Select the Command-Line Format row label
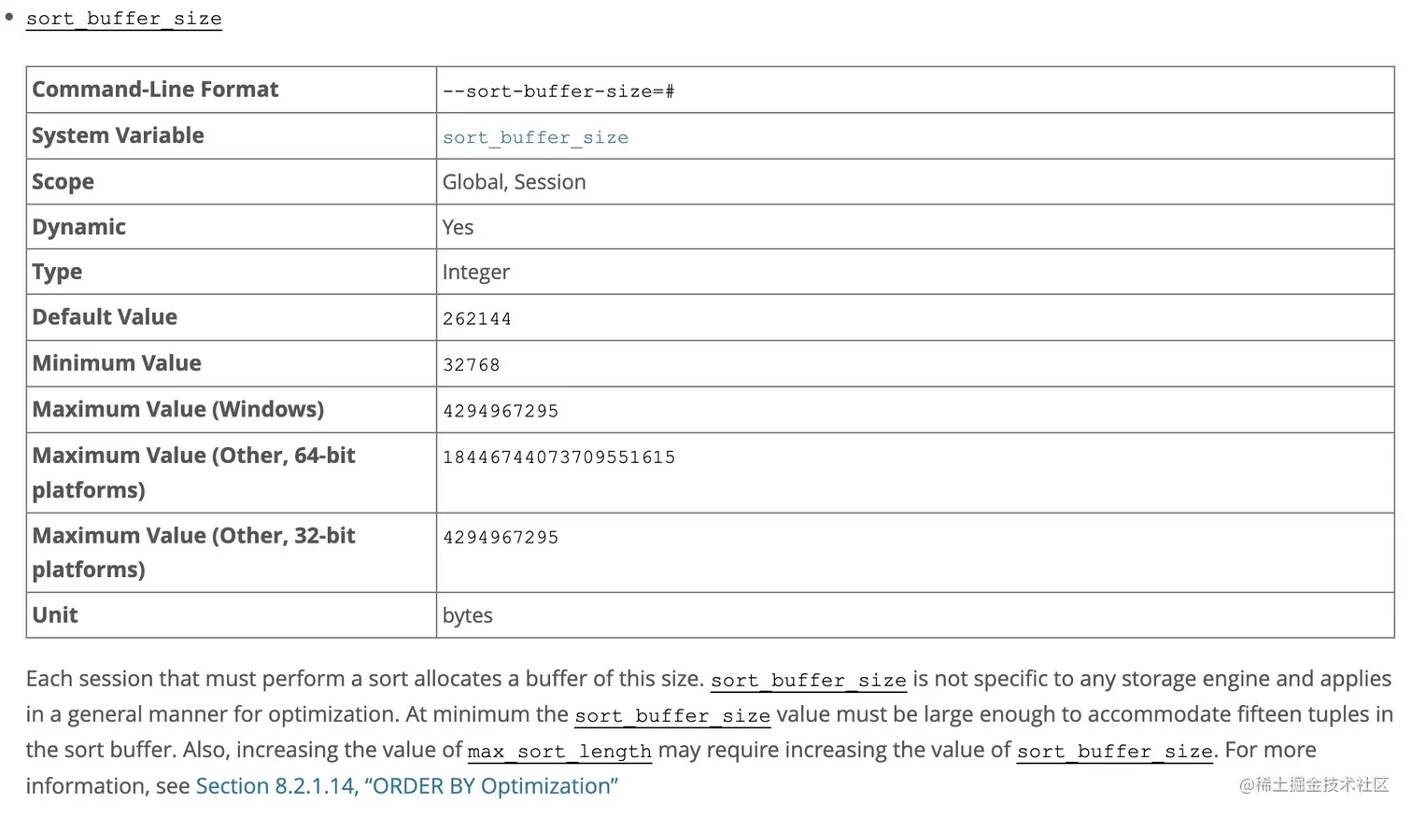This screenshot has height=817, width=1412. pos(155,90)
